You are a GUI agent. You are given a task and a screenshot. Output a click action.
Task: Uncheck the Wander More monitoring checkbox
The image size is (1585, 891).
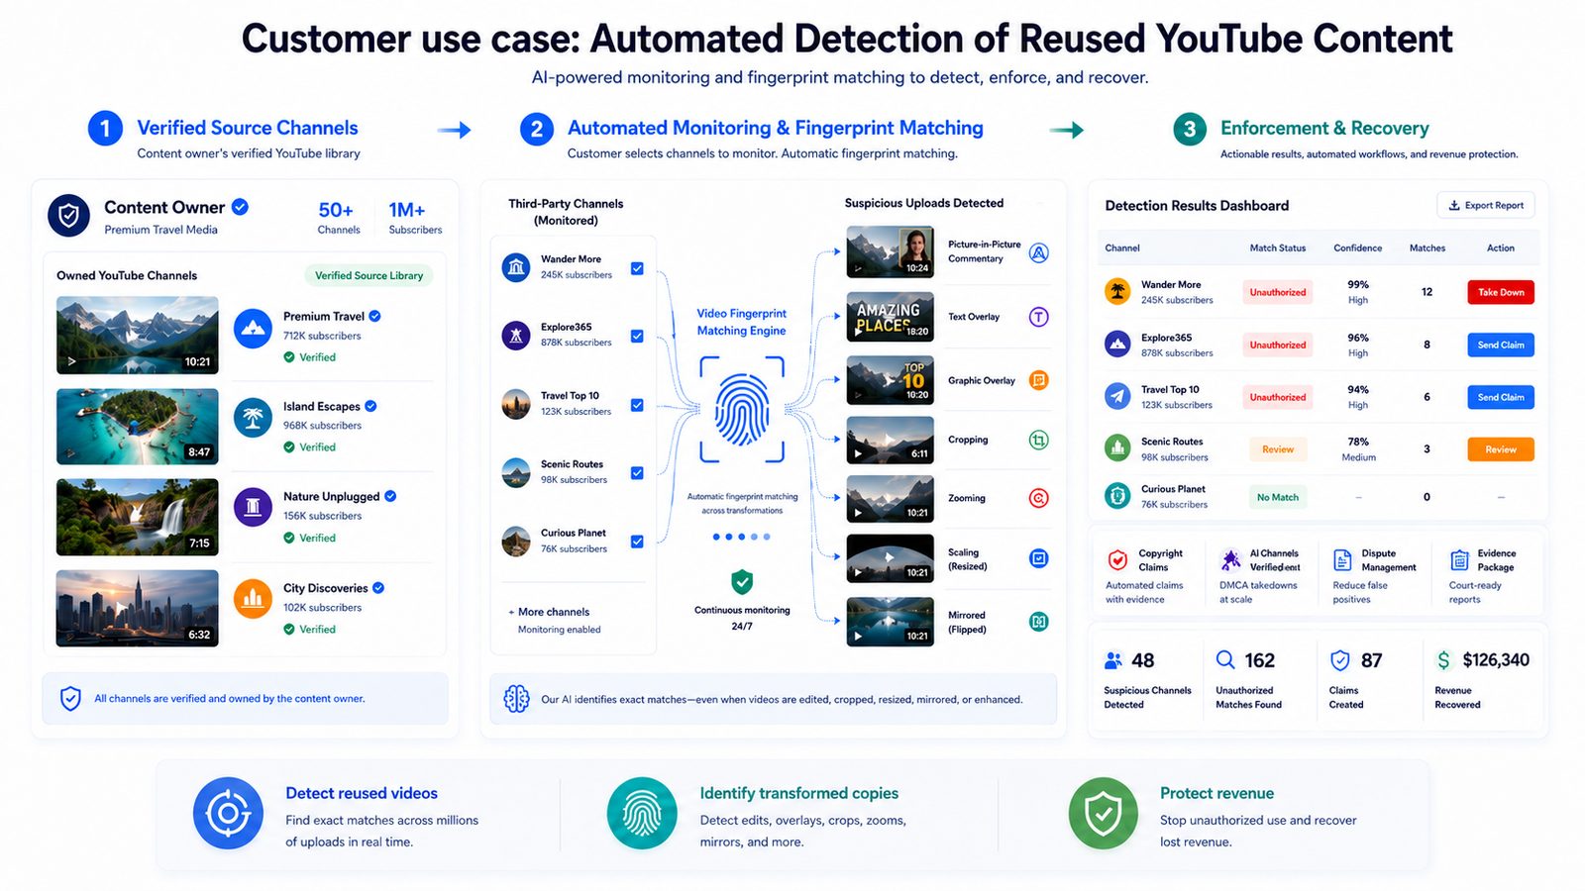click(x=637, y=268)
